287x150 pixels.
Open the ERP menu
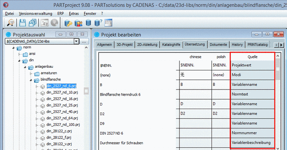tap(60, 13)
